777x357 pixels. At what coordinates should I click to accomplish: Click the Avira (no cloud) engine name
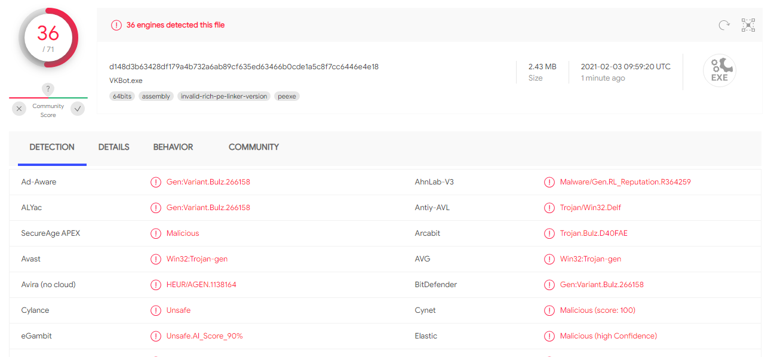48,285
